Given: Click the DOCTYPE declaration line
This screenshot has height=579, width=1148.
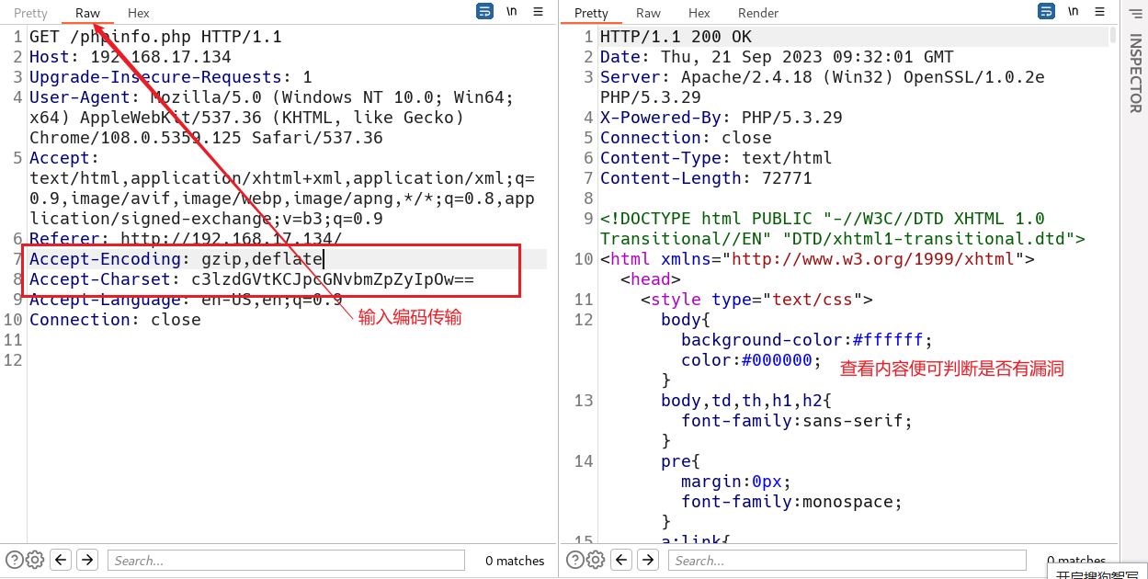Looking at the screenshot, I should (x=843, y=229).
